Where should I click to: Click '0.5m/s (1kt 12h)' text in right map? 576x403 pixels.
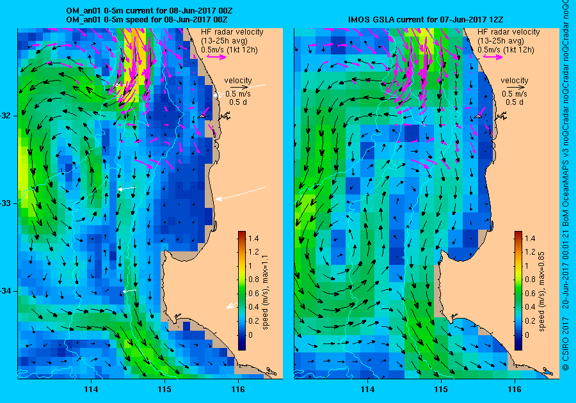[506, 49]
